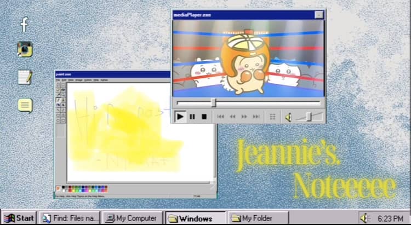Screen dimensions: 411x225
Task: Select the rectangular Select tool in Paint
Action: click(63, 85)
